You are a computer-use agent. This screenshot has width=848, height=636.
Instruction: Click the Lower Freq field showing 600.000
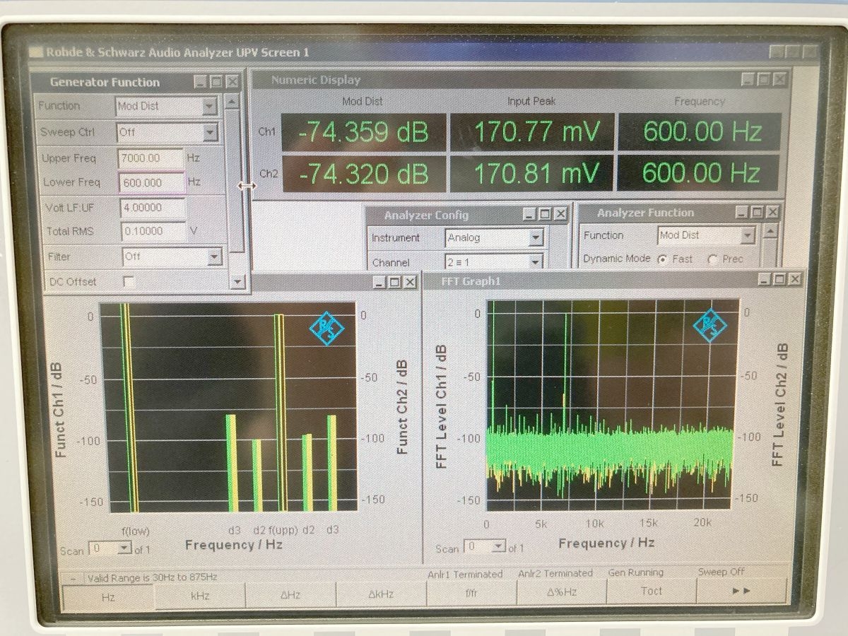(x=151, y=182)
